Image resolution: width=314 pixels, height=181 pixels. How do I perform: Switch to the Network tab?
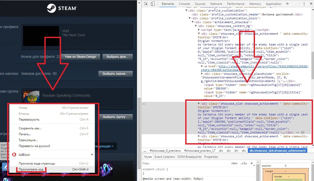216,4
